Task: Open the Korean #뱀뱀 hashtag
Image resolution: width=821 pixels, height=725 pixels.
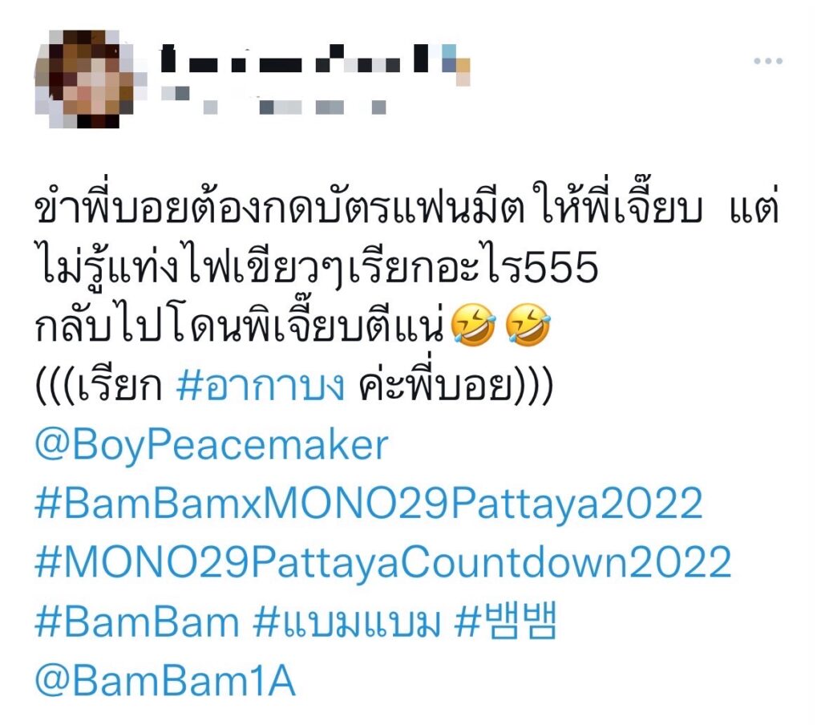Action: coord(504,622)
